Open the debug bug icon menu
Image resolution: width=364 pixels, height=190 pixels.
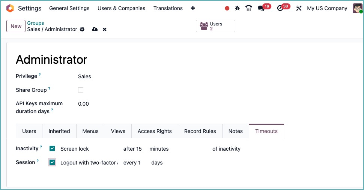tap(237, 8)
